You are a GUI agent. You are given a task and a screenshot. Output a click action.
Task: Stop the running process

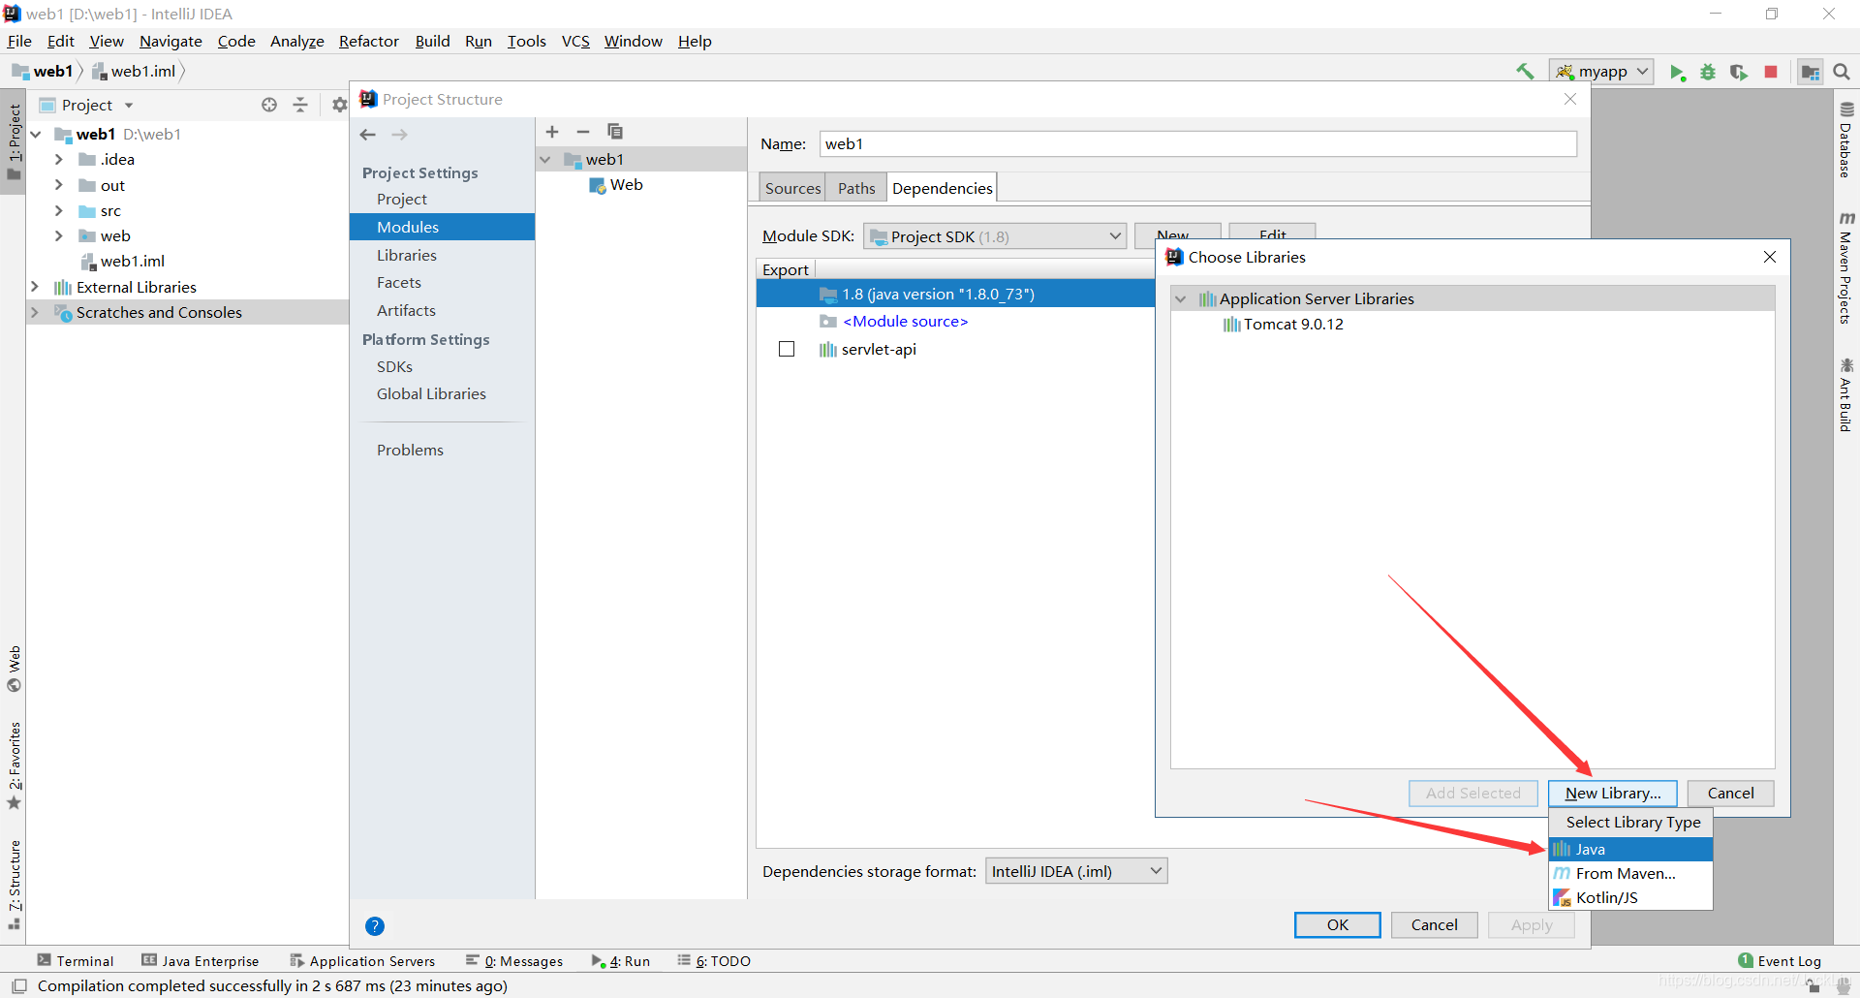1771,72
